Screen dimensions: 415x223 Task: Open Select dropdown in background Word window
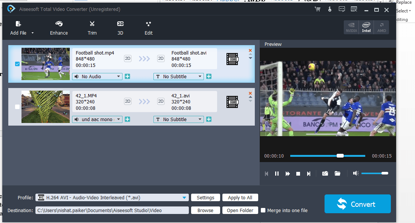(404, 11)
